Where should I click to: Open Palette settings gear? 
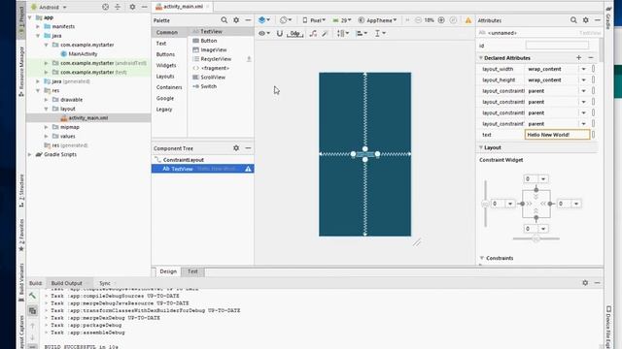point(236,20)
